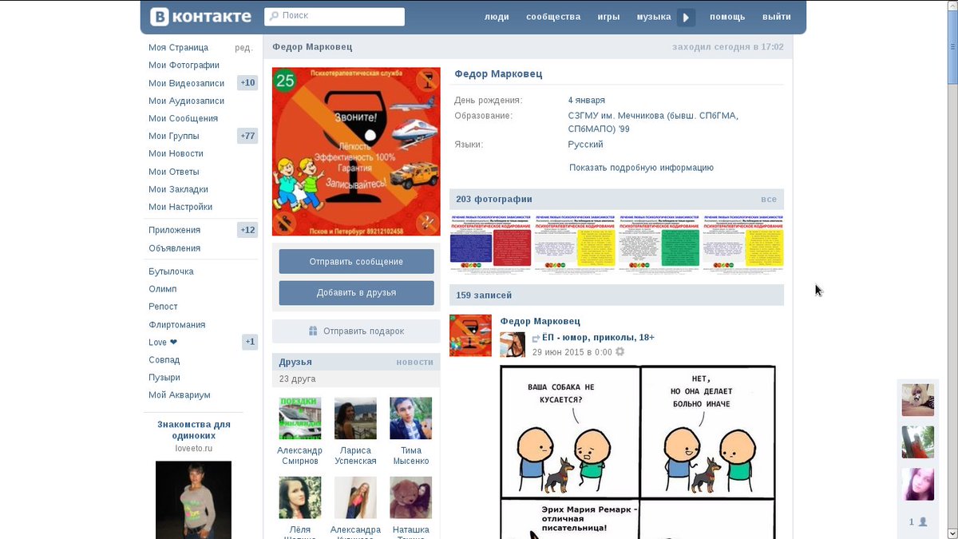Open Знакомства для одиноких ad
Viewport: 958px width, 539px height.
point(194,430)
